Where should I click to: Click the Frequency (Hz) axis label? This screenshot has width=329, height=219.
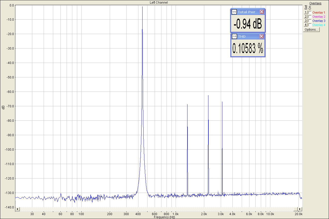[164, 217]
